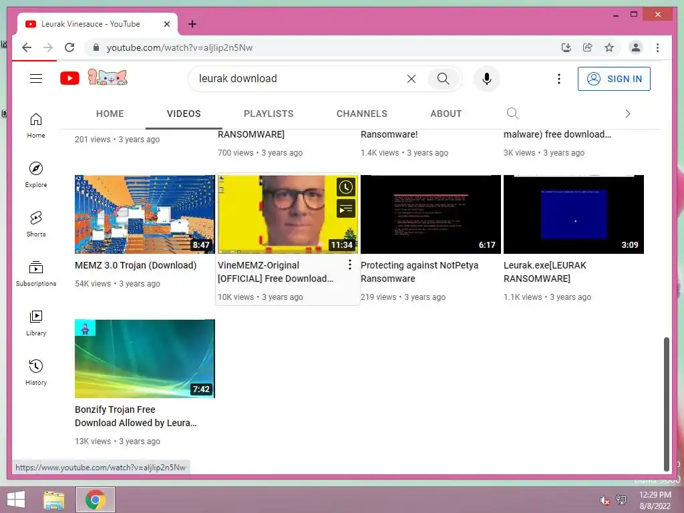The image size is (684, 513).
Task: Open YouTube settings three-dot menu
Action: 559,79
